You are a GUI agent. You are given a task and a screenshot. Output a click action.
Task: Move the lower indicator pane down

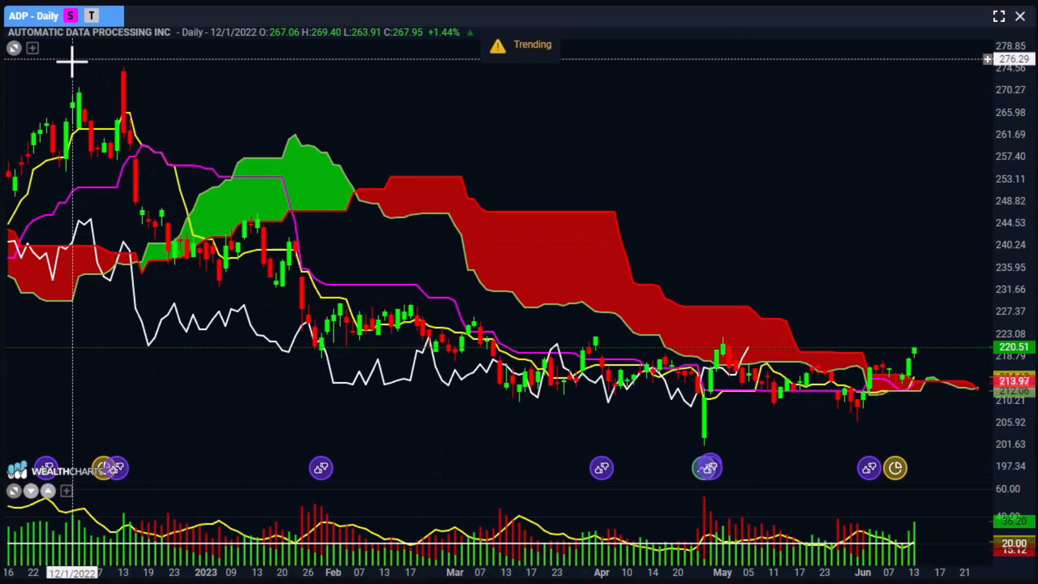(31, 491)
